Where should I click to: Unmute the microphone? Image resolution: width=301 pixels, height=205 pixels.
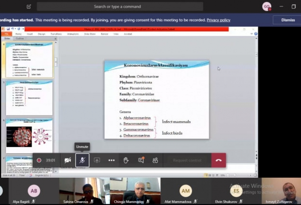[x=82, y=160]
